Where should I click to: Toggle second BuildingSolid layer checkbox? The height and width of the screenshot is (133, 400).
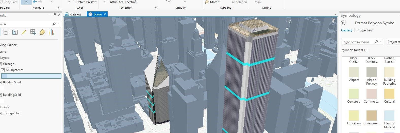pos(1,95)
